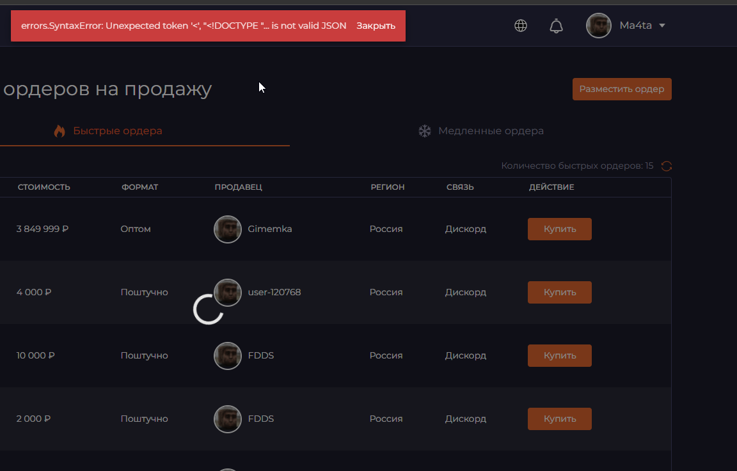Click the ФОРМАТ column header

click(139, 187)
